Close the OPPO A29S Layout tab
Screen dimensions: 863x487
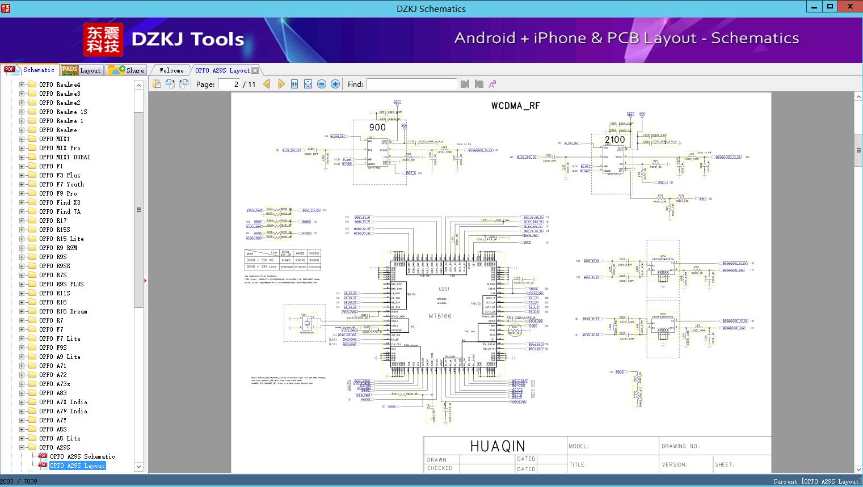point(255,70)
